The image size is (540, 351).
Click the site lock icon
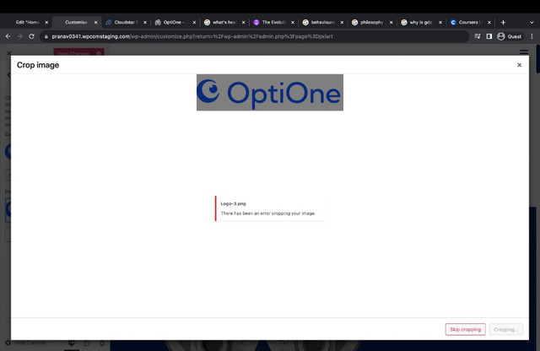tap(46, 36)
